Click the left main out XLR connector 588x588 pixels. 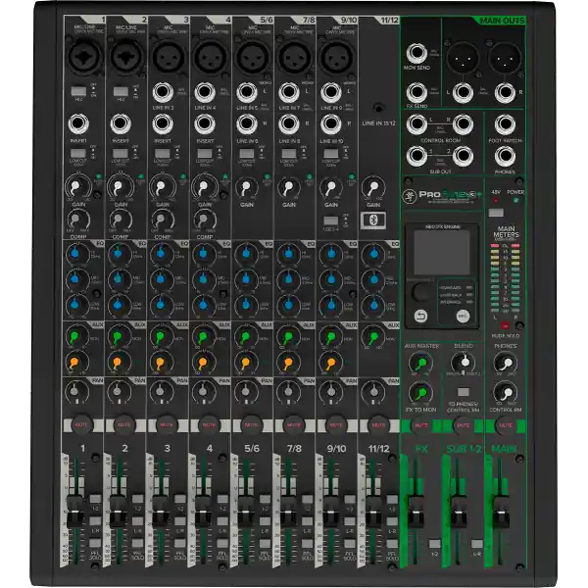463,59
